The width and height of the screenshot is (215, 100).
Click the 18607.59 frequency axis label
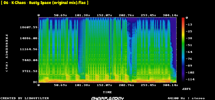[29, 27]
